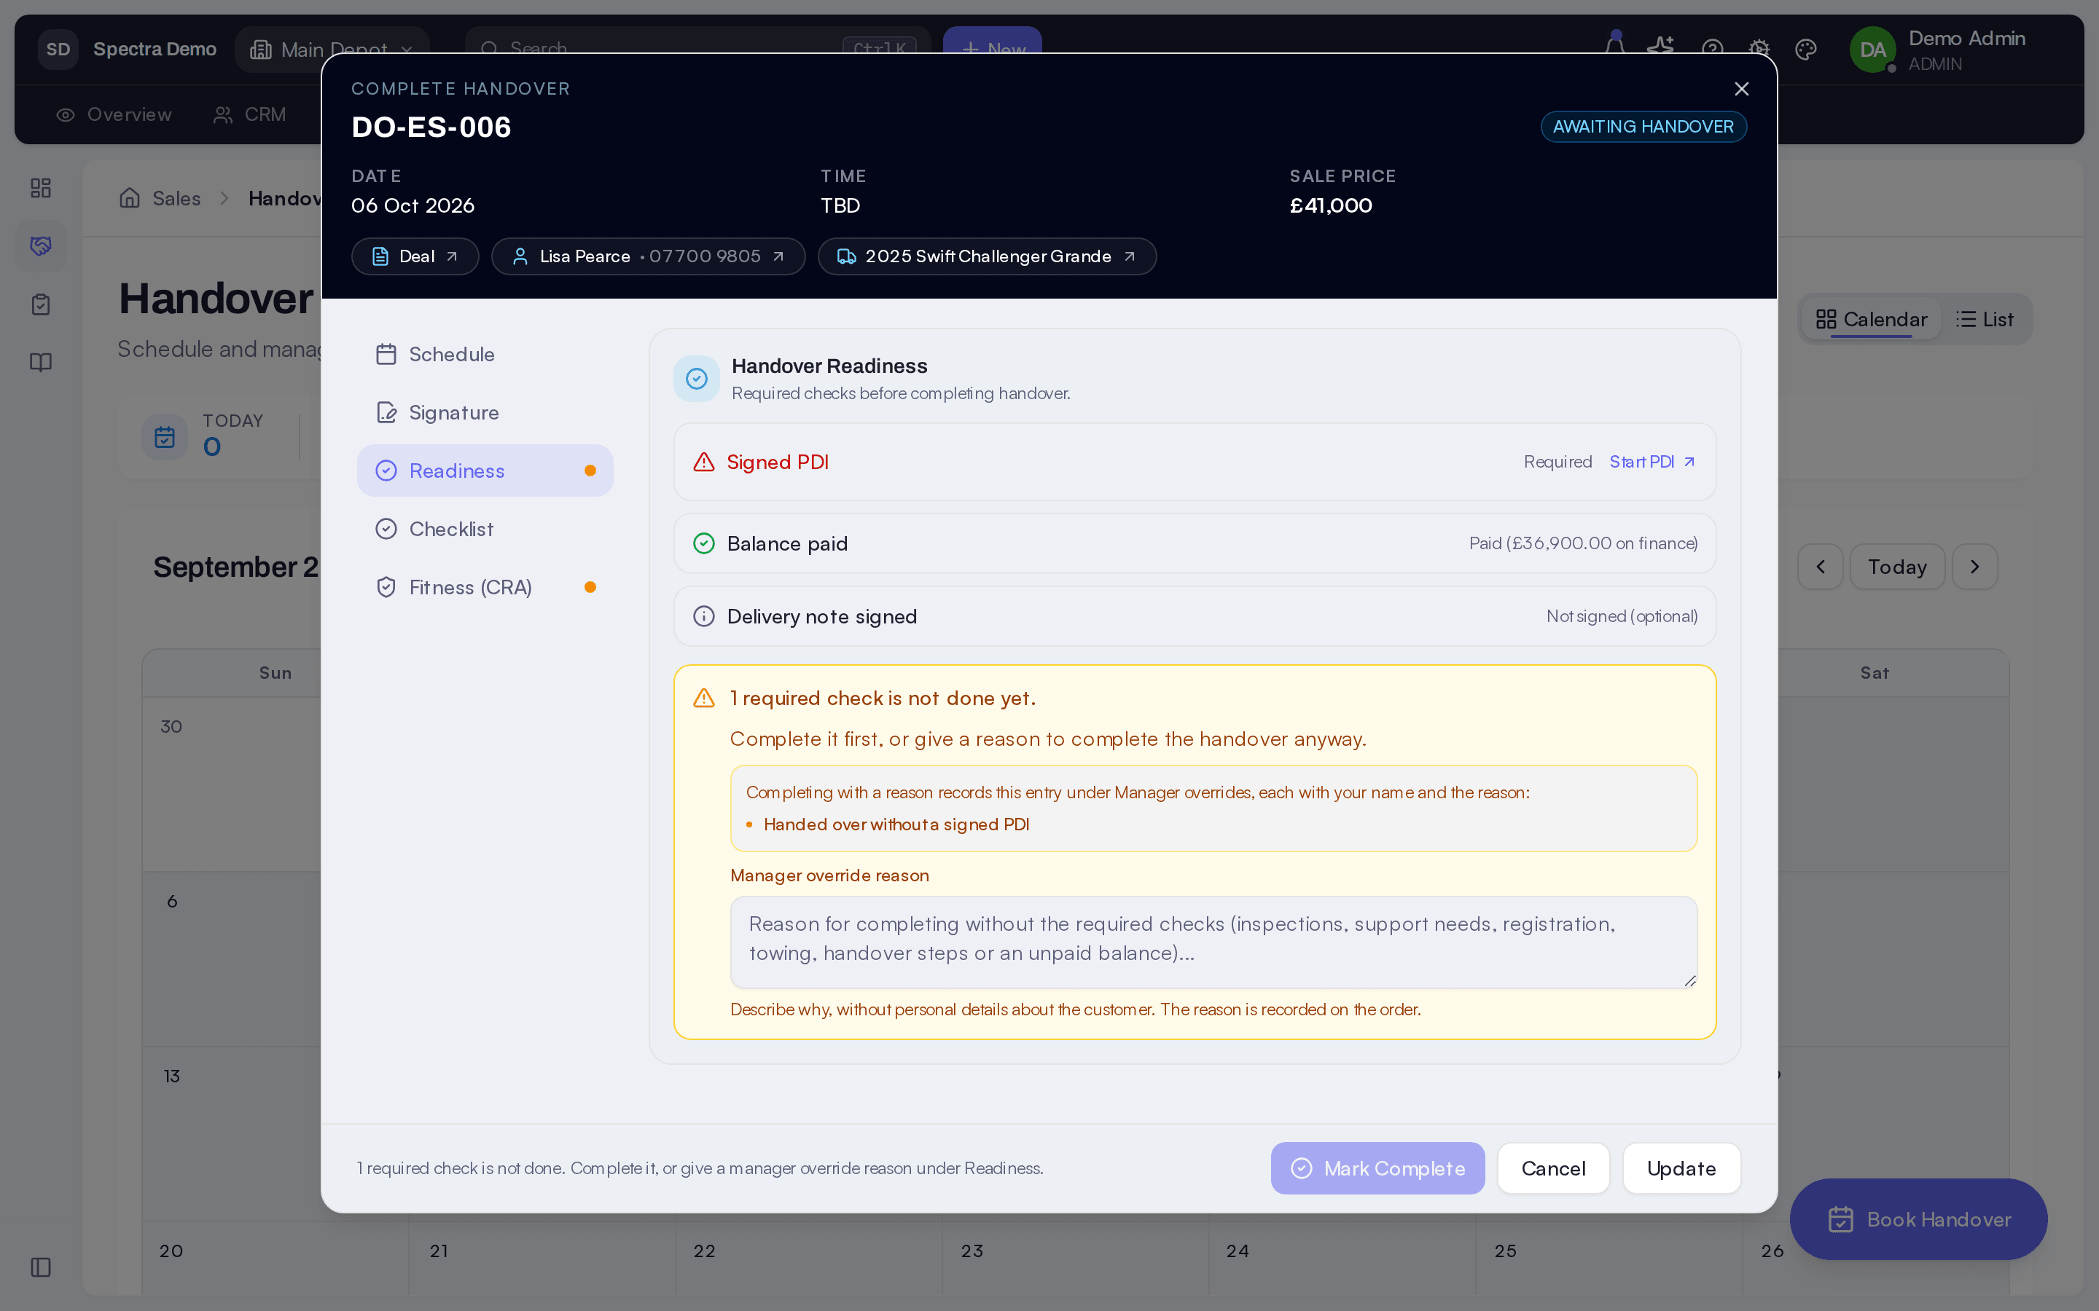Click the New button in top bar
The width and height of the screenshot is (2099, 1311).
(x=991, y=49)
